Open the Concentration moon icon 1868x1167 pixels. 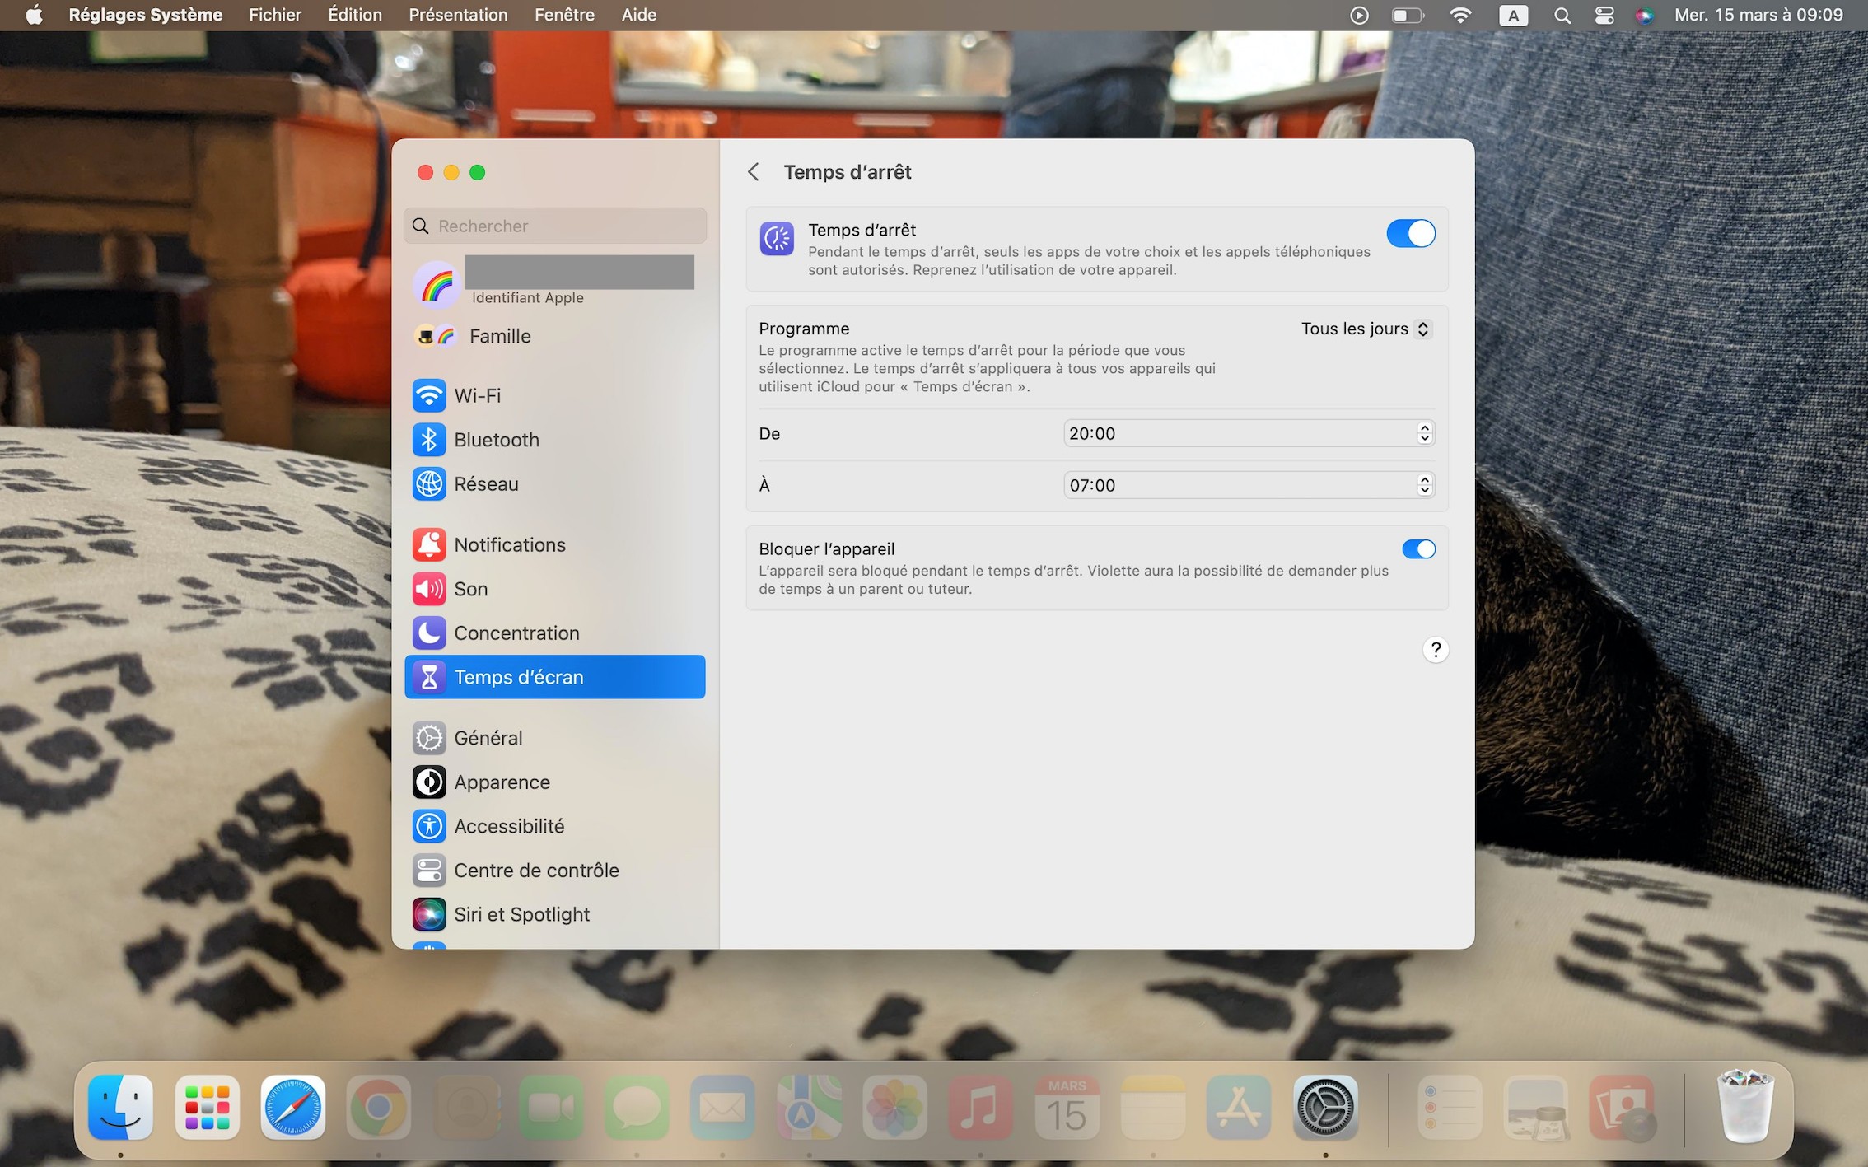428,633
